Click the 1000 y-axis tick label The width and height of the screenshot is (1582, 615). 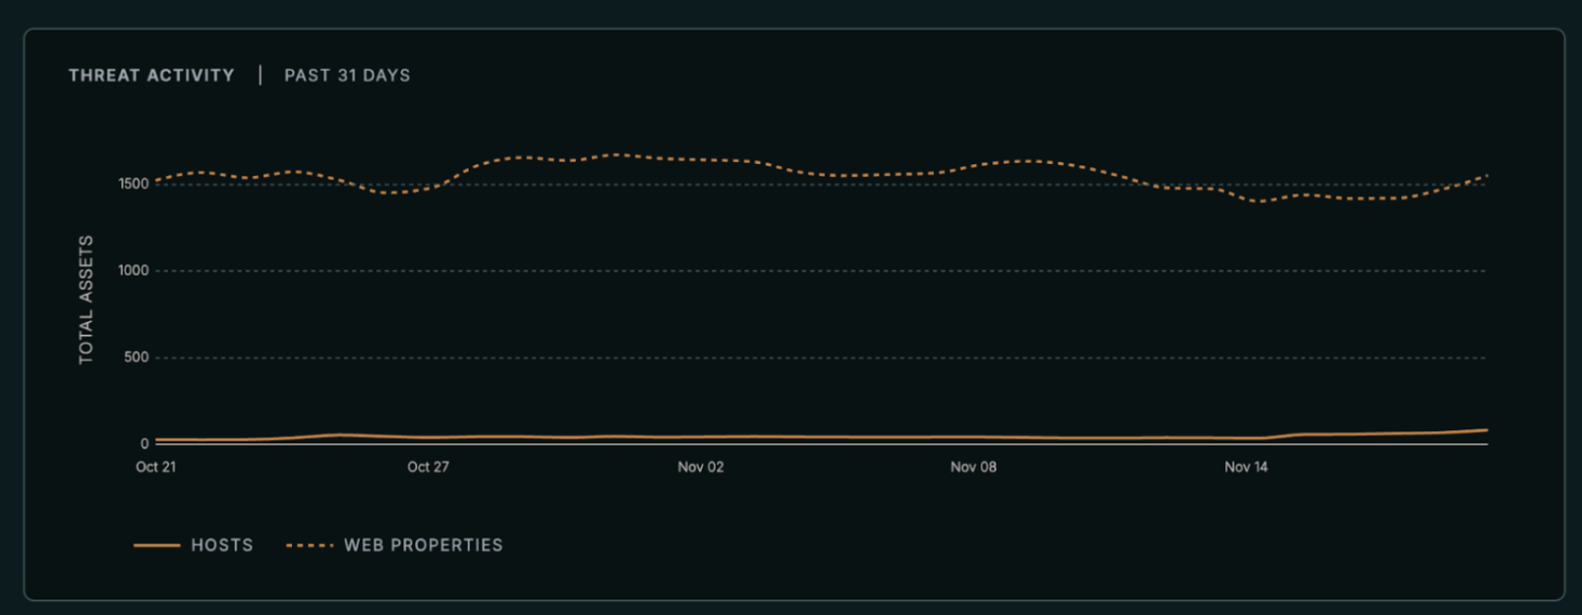click(134, 270)
